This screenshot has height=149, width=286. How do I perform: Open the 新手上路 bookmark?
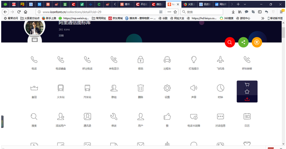click(49, 18)
